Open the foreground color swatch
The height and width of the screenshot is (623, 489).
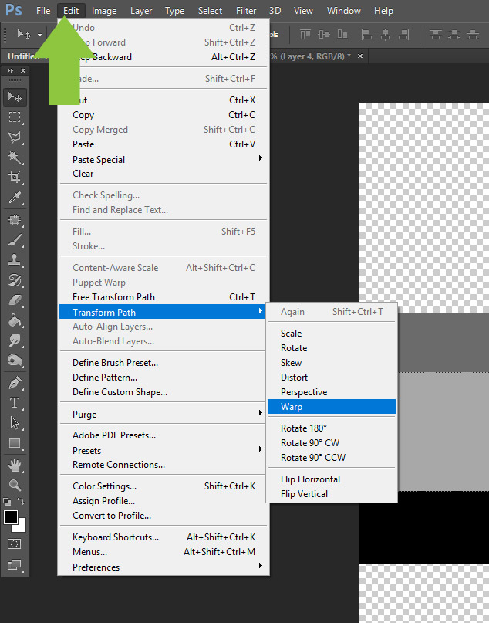pos(11,517)
